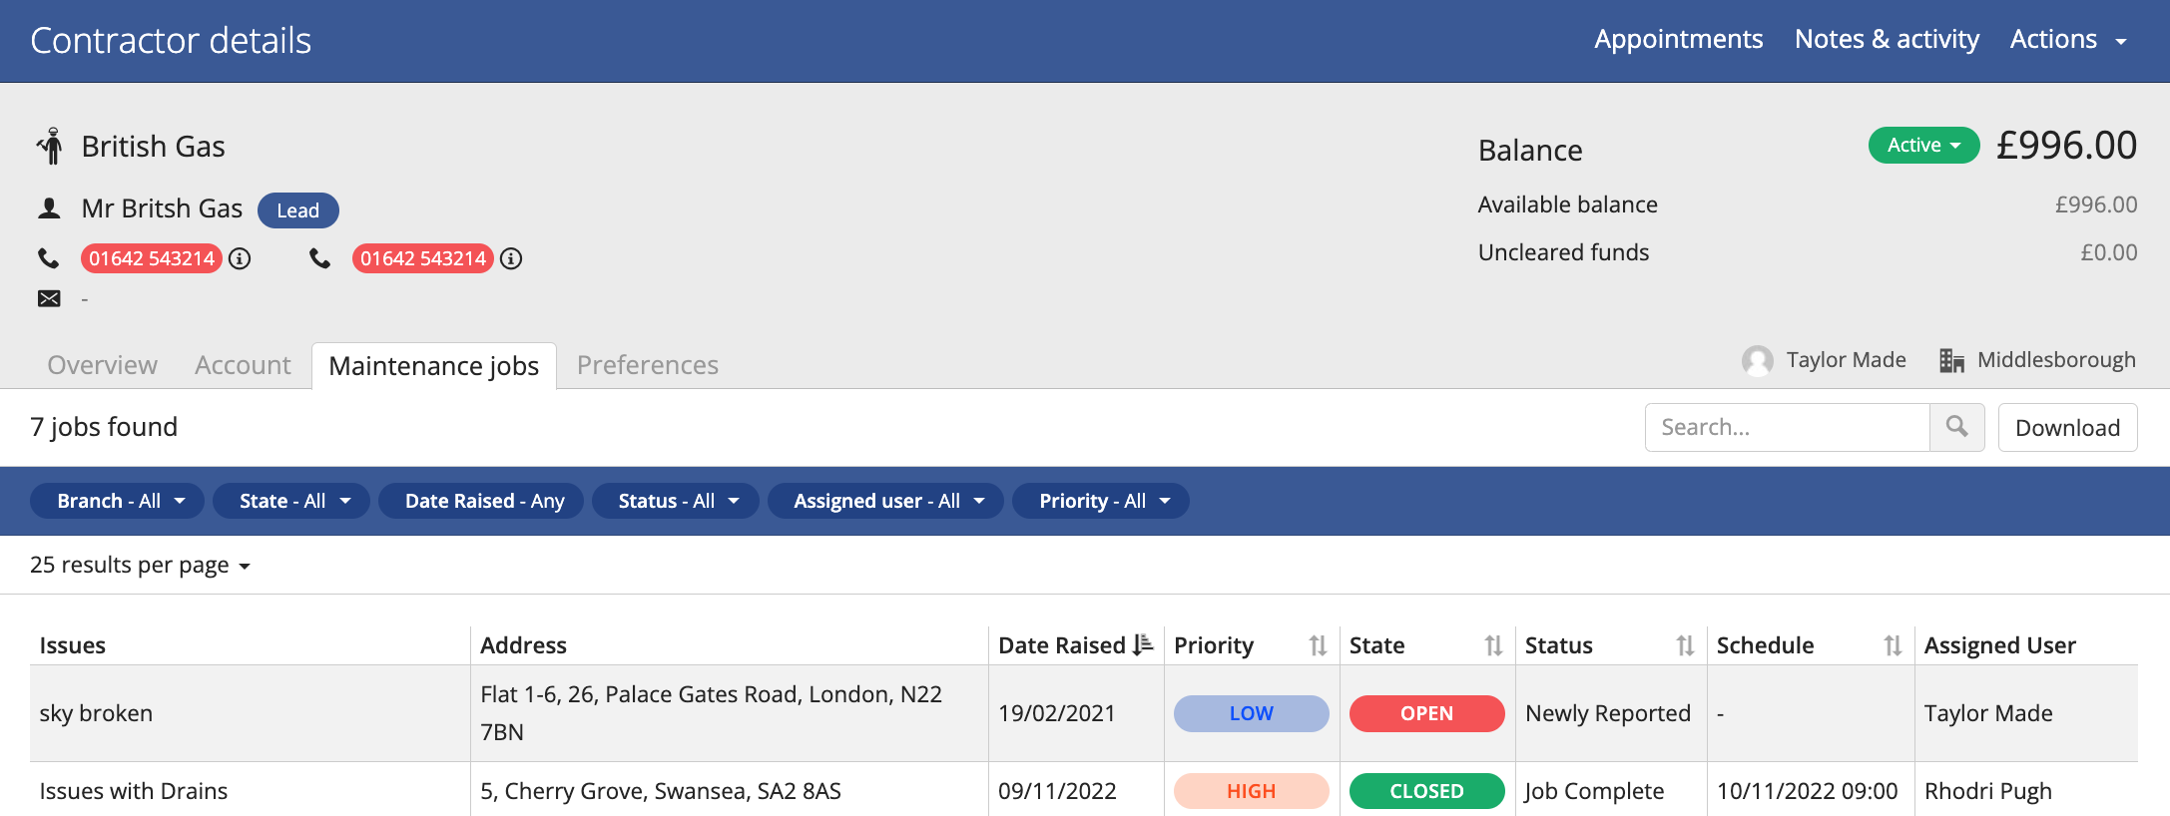Switch to the Overview tab
The image size is (2170, 816).
[x=102, y=365]
